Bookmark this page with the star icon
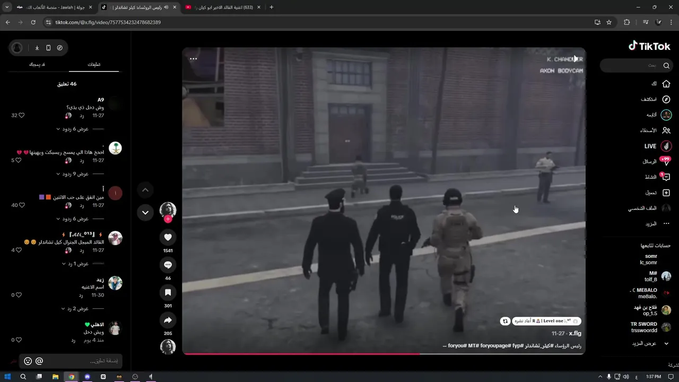The height and width of the screenshot is (382, 679). 609,22
